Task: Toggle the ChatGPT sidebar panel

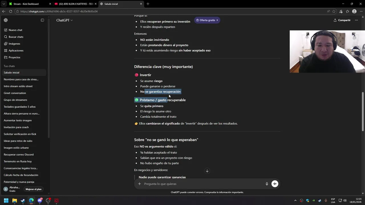Action: [x=42, y=20]
